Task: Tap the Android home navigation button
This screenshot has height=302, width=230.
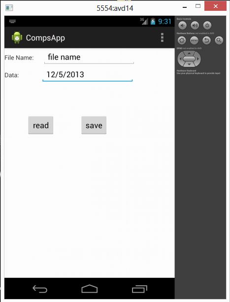Action: pos(90,289)
